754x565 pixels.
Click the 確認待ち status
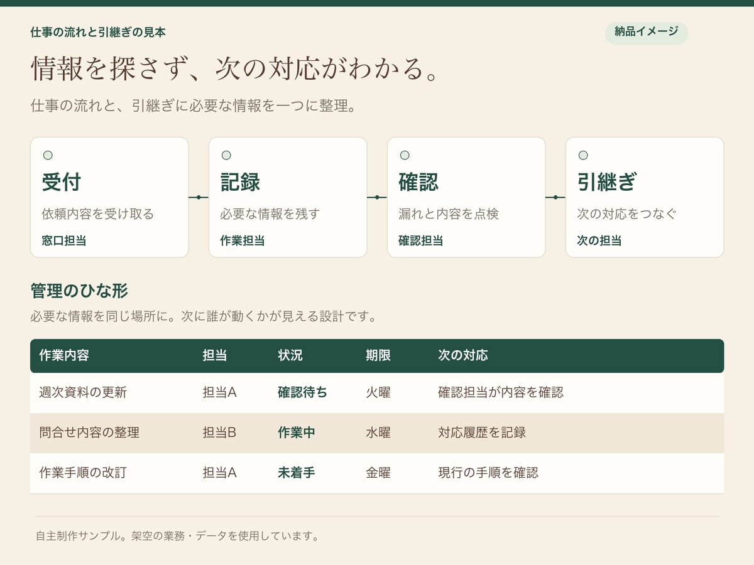coord(303,392)
